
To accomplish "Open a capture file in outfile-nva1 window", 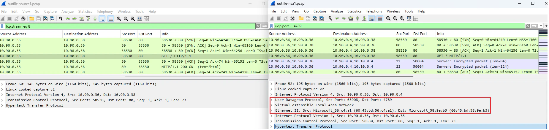I will point(301,18).
